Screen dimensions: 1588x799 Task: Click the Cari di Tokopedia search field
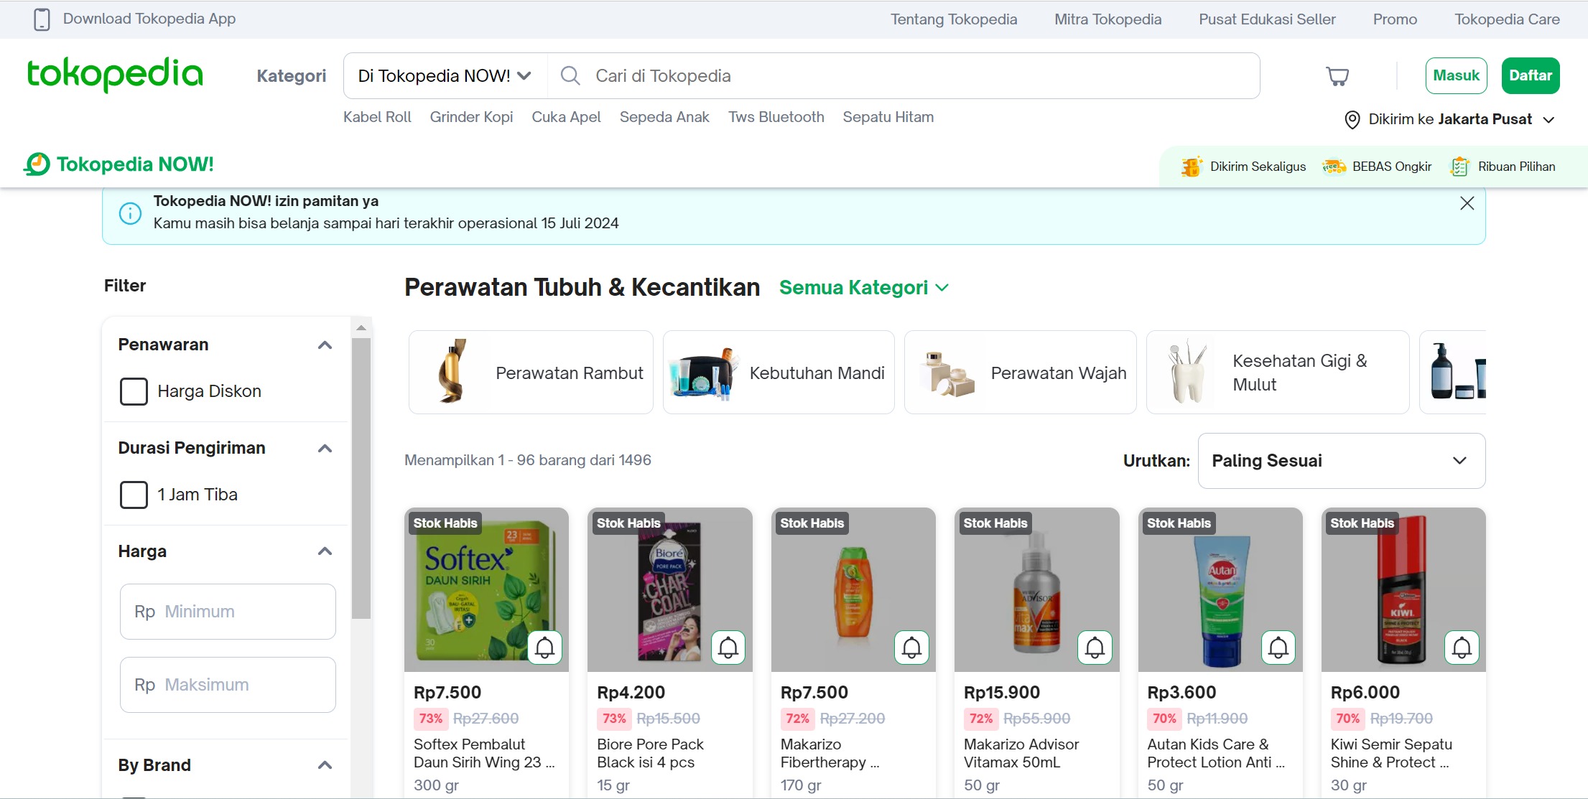(x=904, y=76)
